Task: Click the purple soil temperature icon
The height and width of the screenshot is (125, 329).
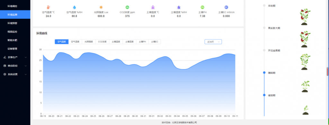Action: pyautogui.click(x=153, y=7)
